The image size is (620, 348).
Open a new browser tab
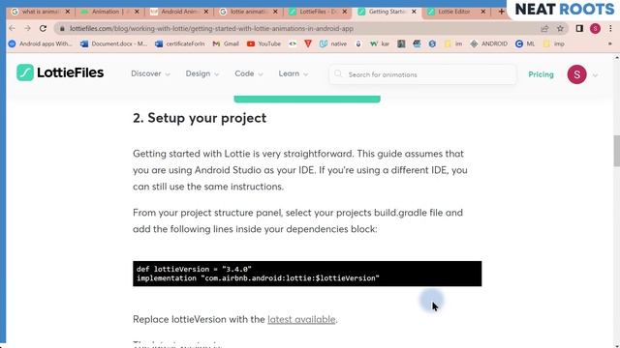pos(501,12)
